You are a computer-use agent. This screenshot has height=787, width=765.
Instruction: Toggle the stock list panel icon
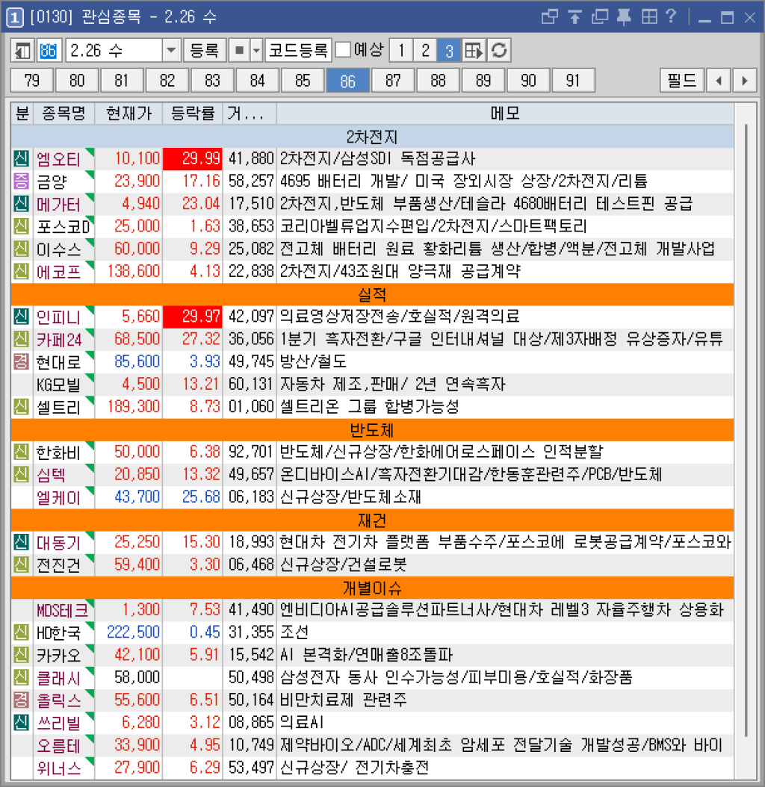(23, 50)
